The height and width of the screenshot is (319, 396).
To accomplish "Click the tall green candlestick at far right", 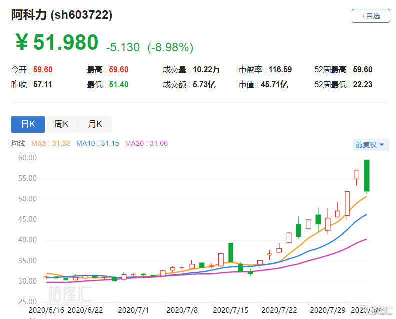I will coord(367,175).
